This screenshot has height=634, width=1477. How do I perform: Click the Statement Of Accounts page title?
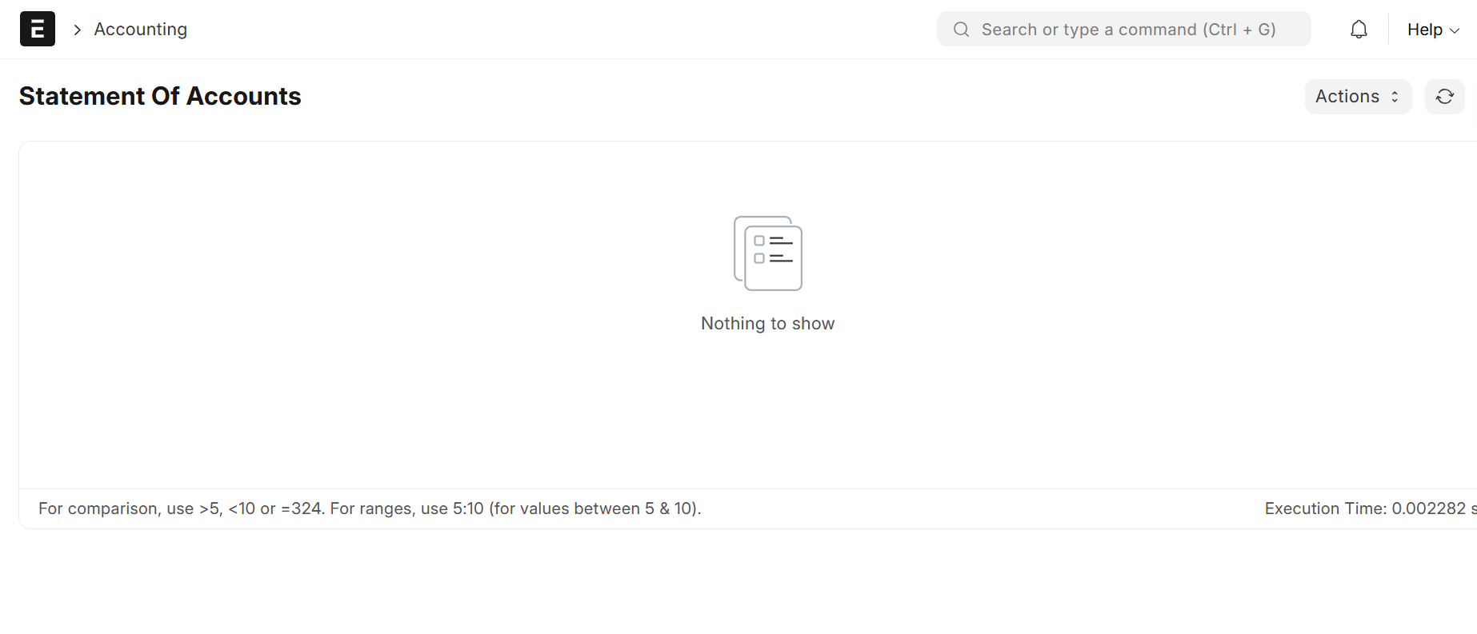click(160, 96)
